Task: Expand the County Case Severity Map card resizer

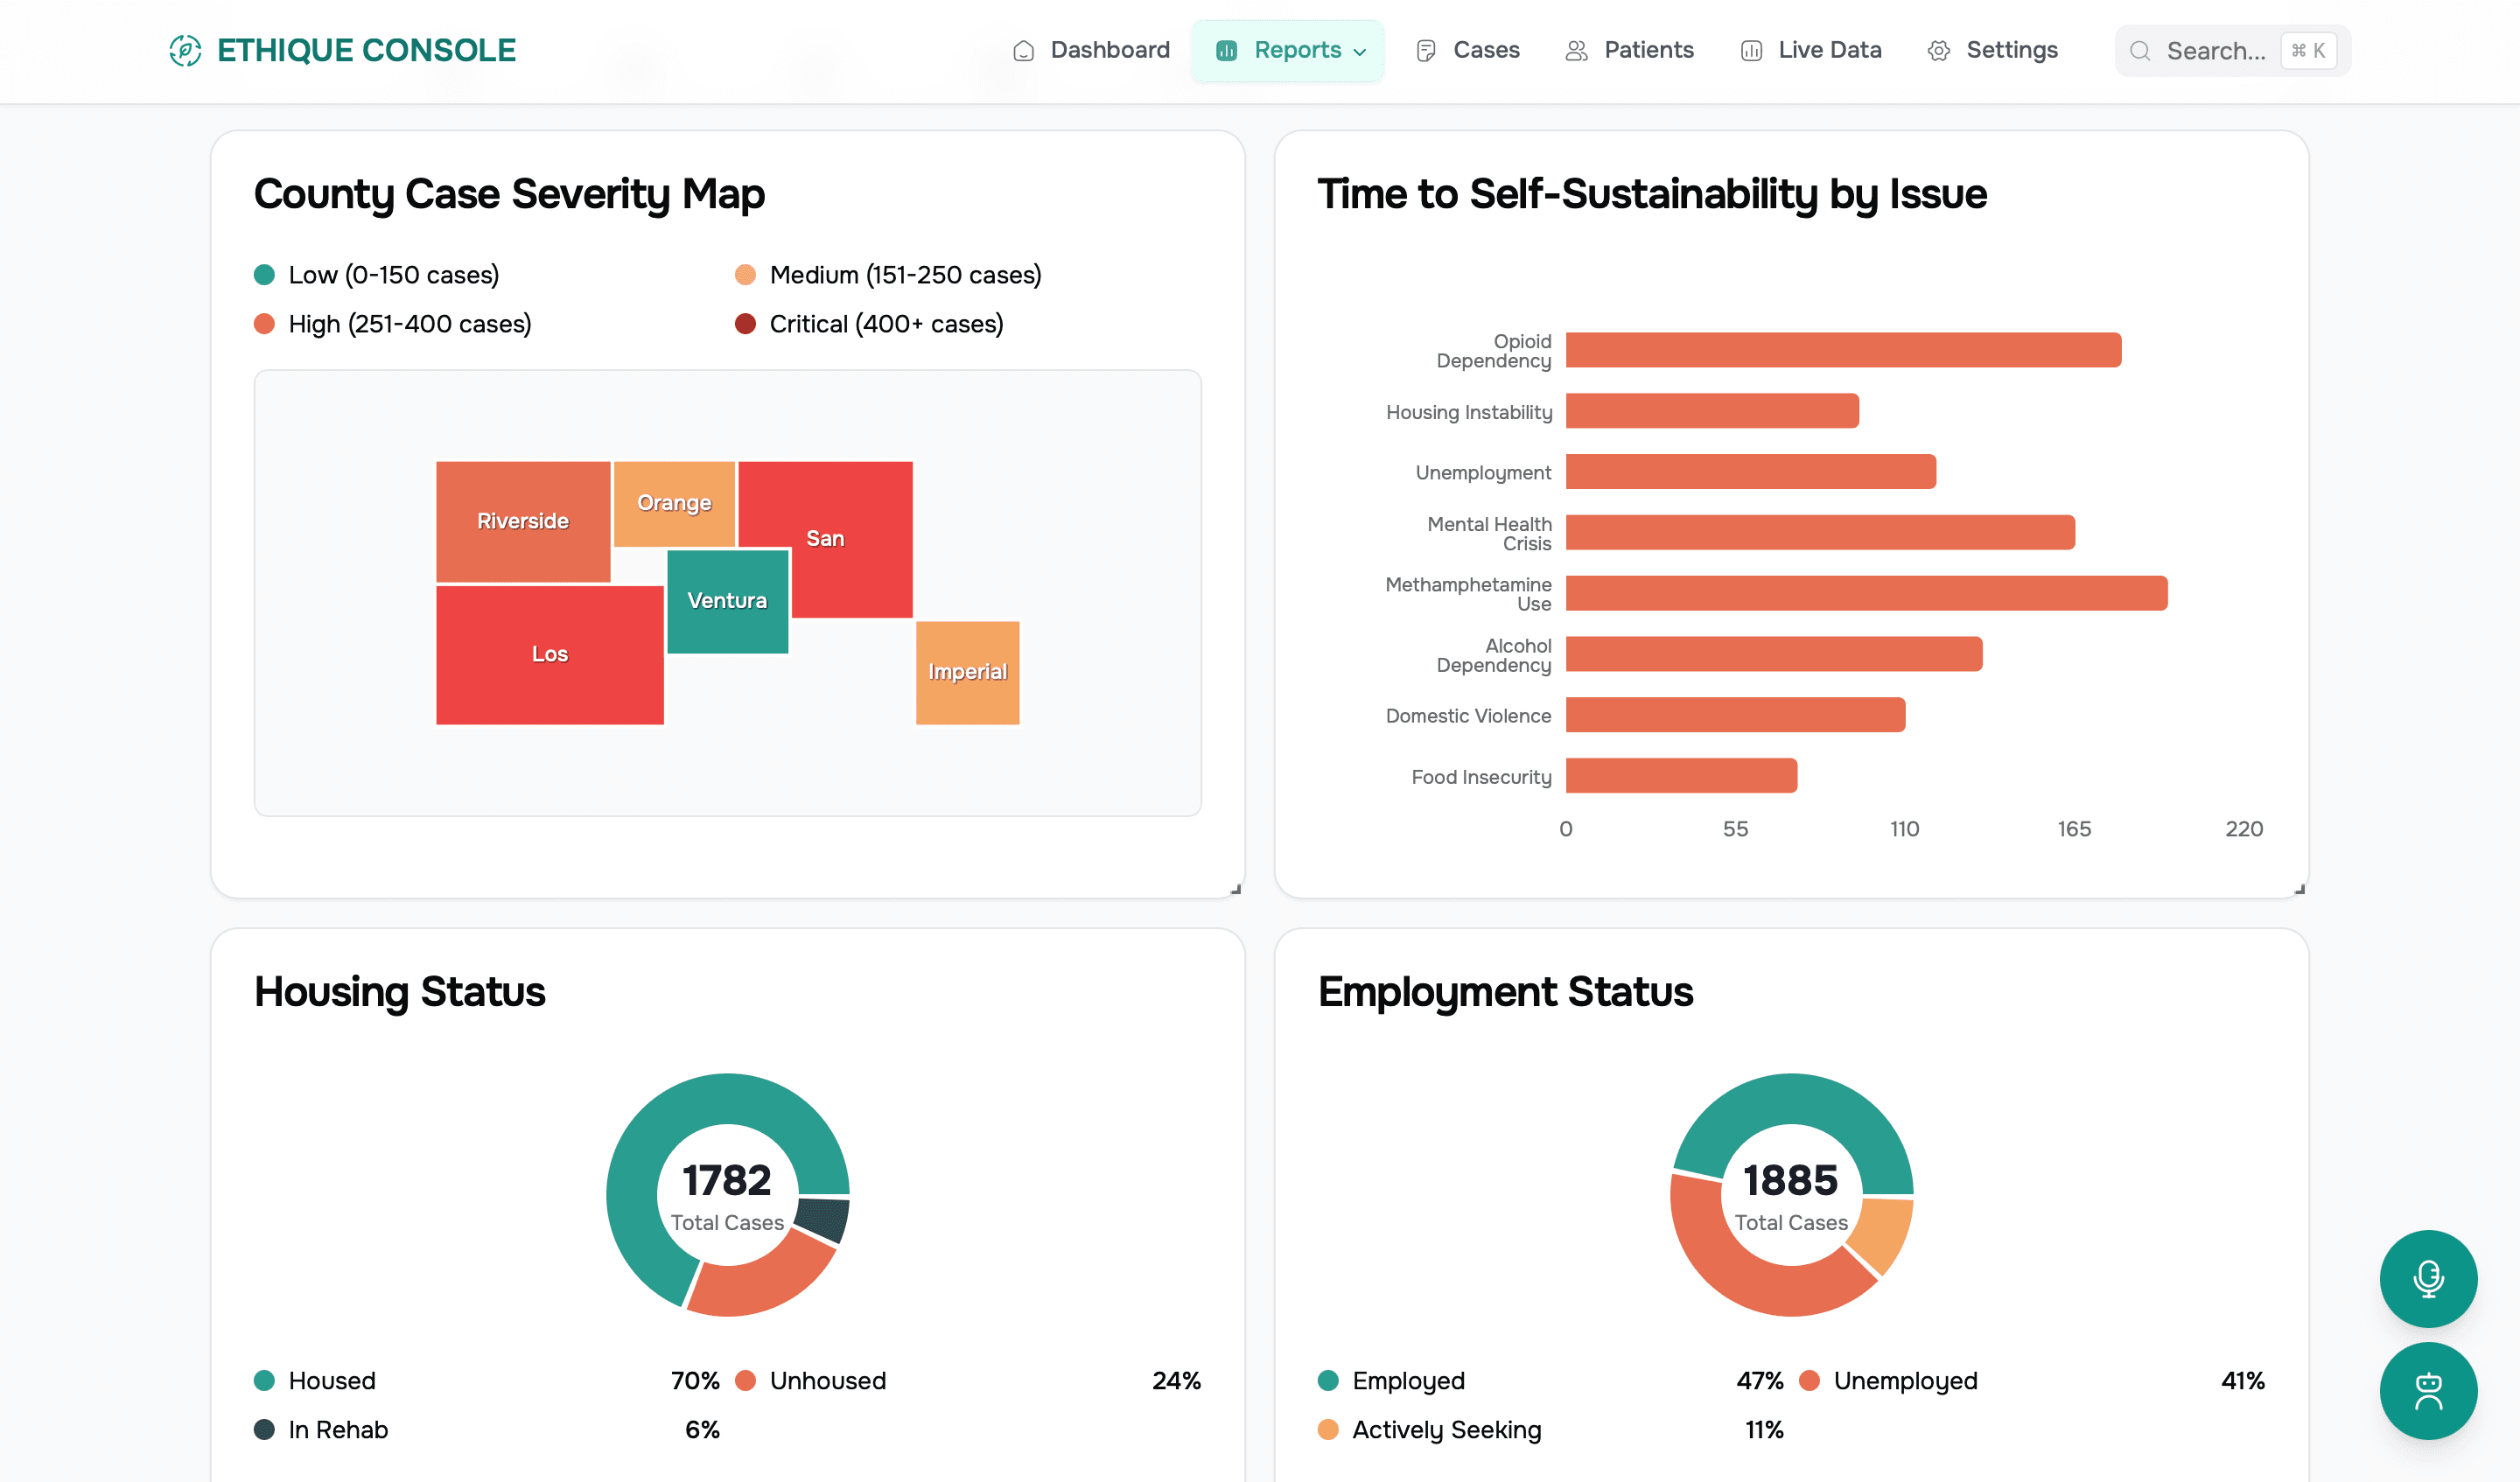Action: pos(1236,888)
